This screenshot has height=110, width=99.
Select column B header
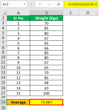tap(46, 13)
